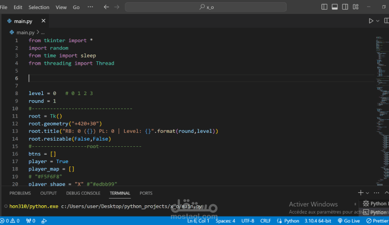The image size is (389, 225).
Task: Open the View menu
Action: coord(61,7)
